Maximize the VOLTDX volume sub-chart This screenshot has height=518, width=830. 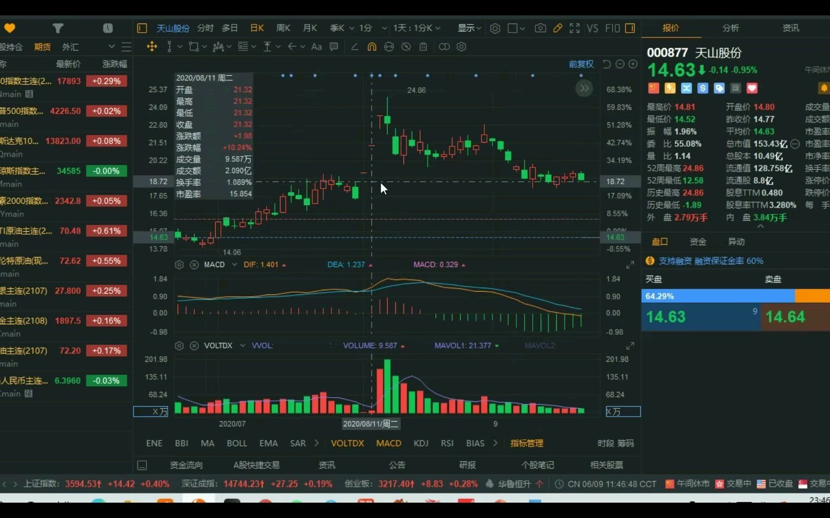pos(630,346)
